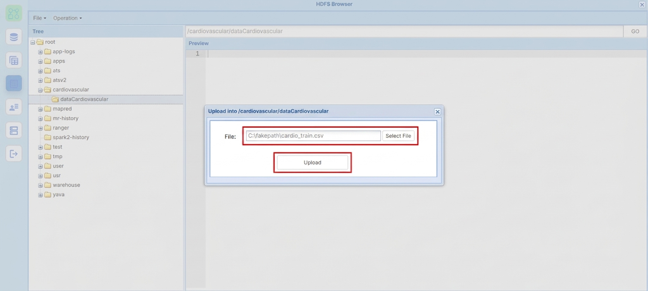Open the File menu
This screenshot has width=648, height=291.
(x=39, y=18)
